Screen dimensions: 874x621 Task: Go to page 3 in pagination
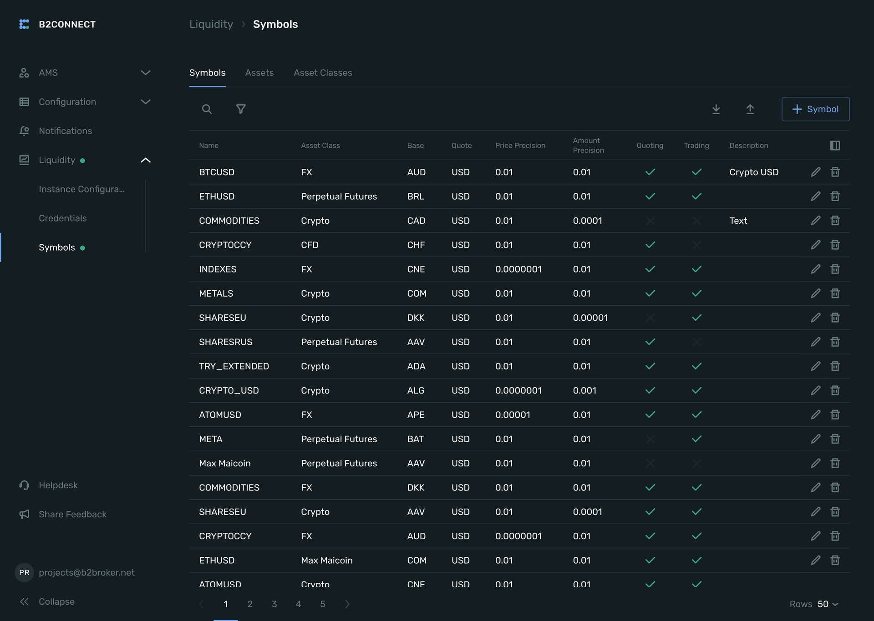[274, 604]
